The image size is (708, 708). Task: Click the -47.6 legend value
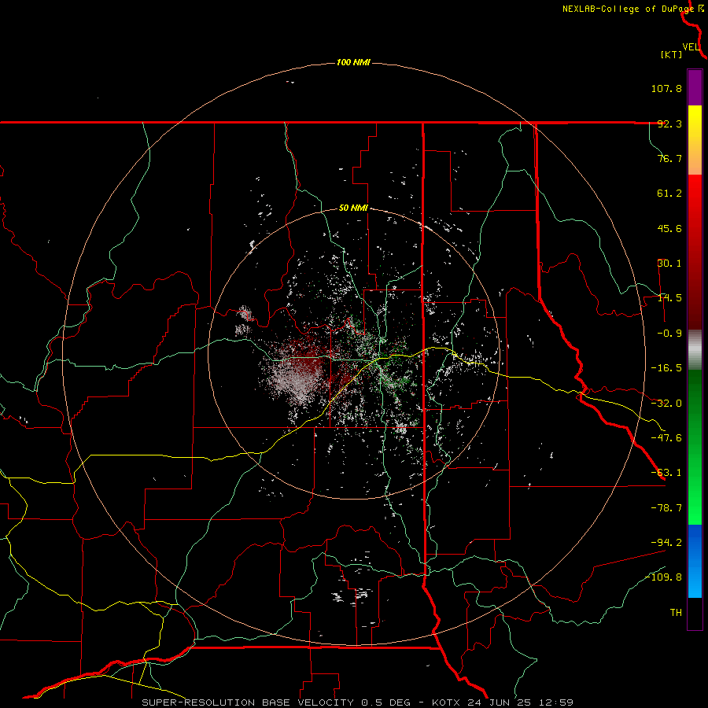click(x=666, y=438)
